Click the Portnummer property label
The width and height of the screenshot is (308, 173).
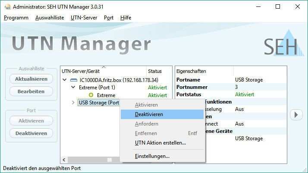click(192, 87)
